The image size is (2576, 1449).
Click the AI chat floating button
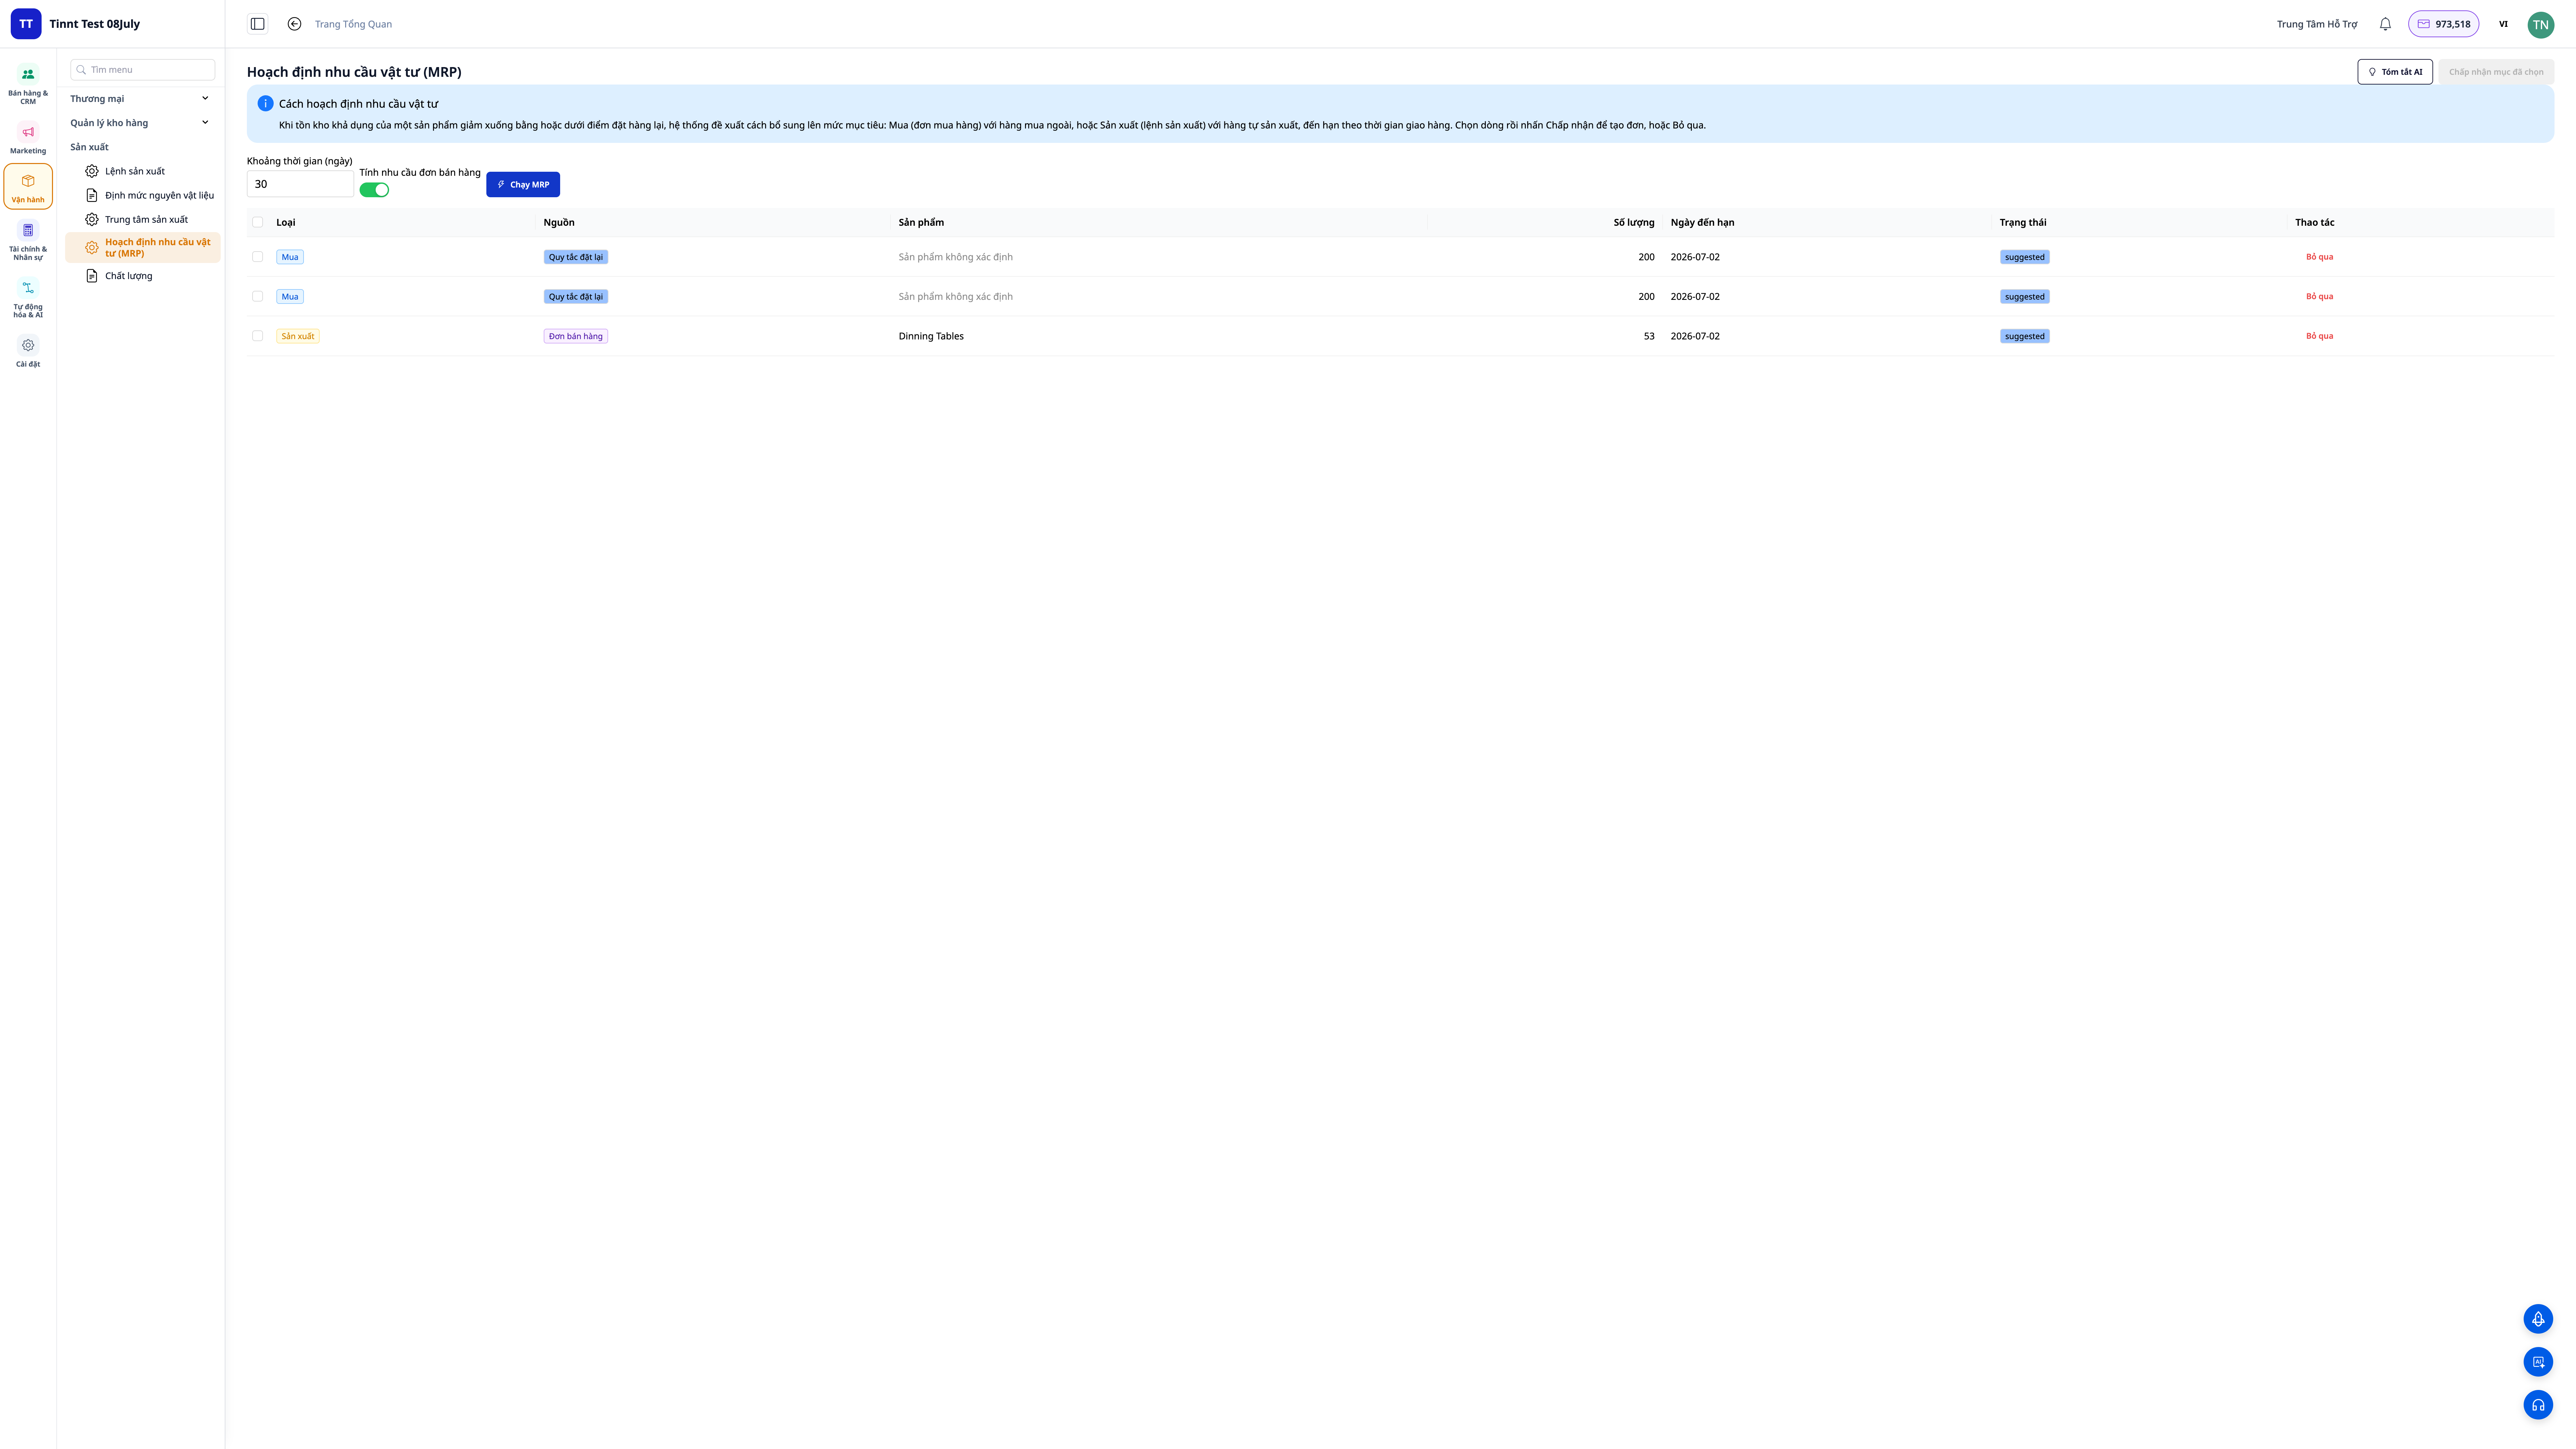coord(2538,1362)
